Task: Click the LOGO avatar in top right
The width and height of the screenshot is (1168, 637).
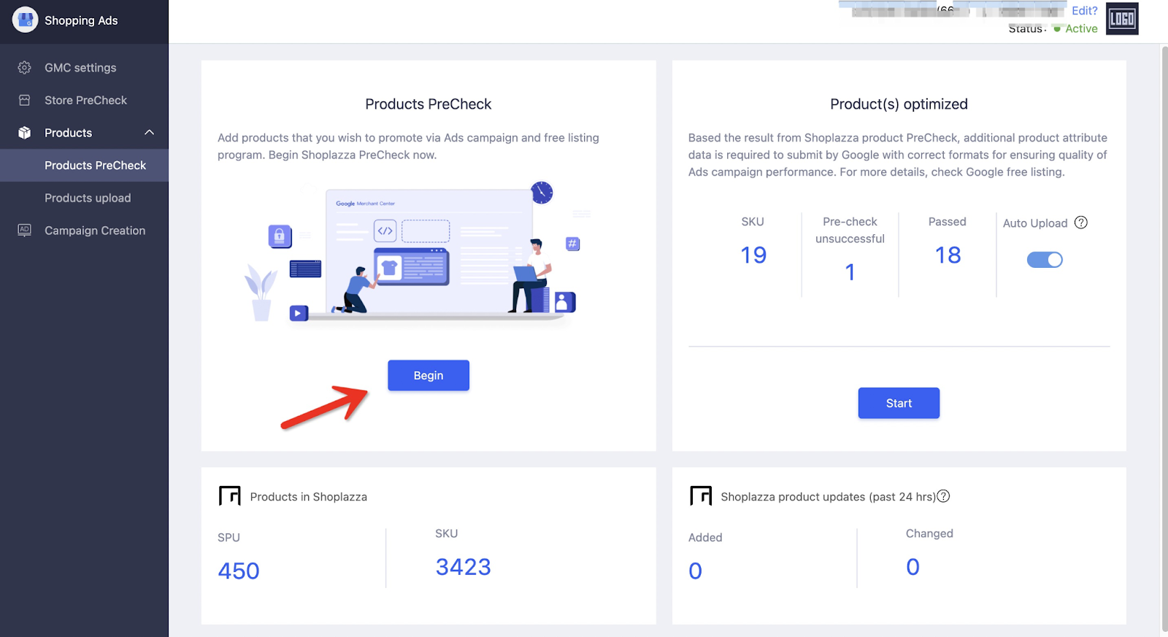Action: point(1122,19)
